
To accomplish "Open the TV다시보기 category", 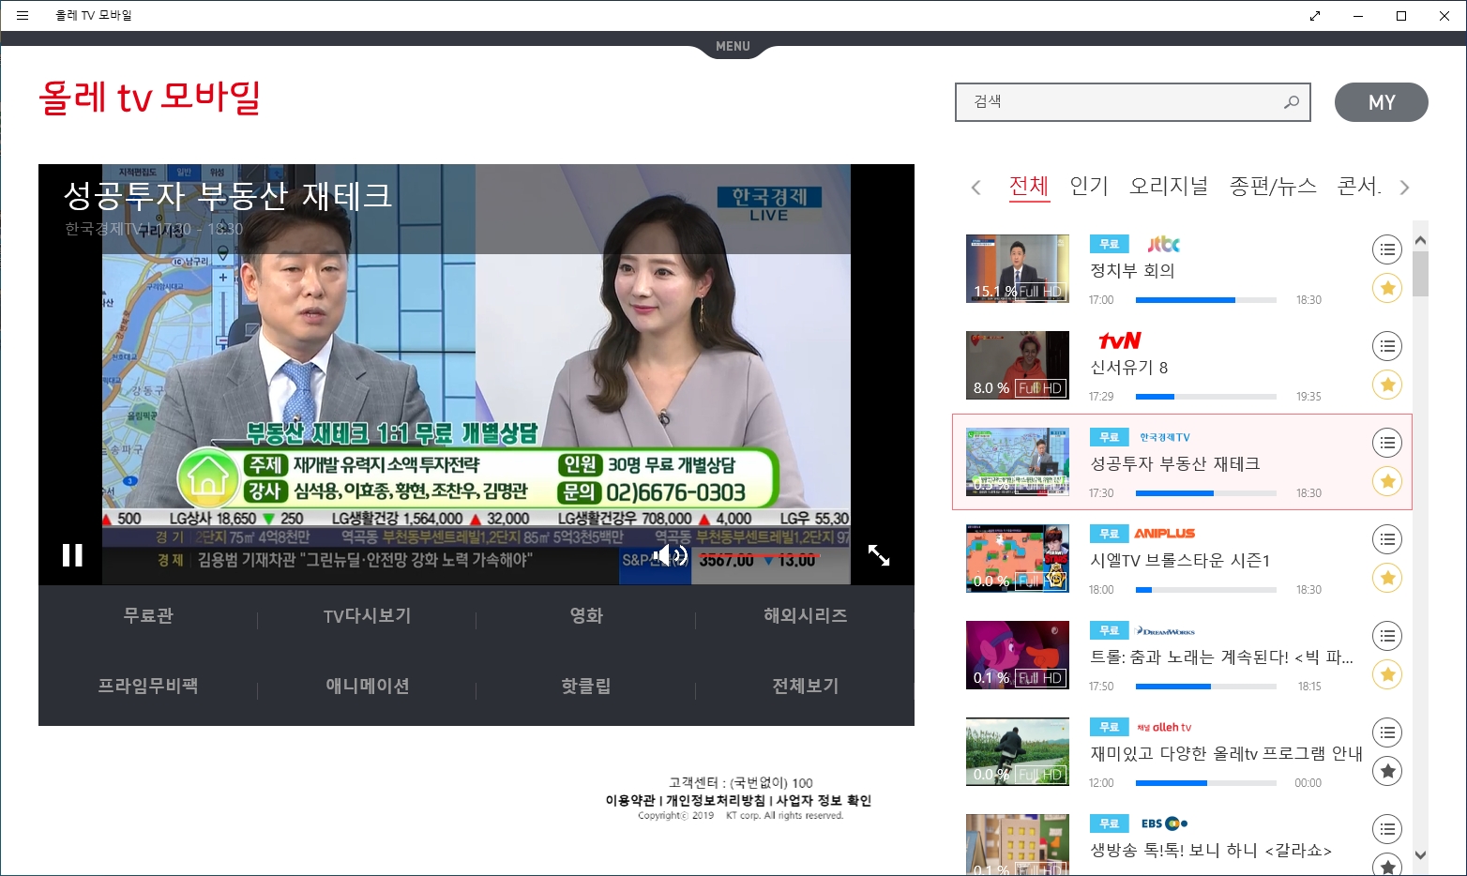I will [367, 616].
